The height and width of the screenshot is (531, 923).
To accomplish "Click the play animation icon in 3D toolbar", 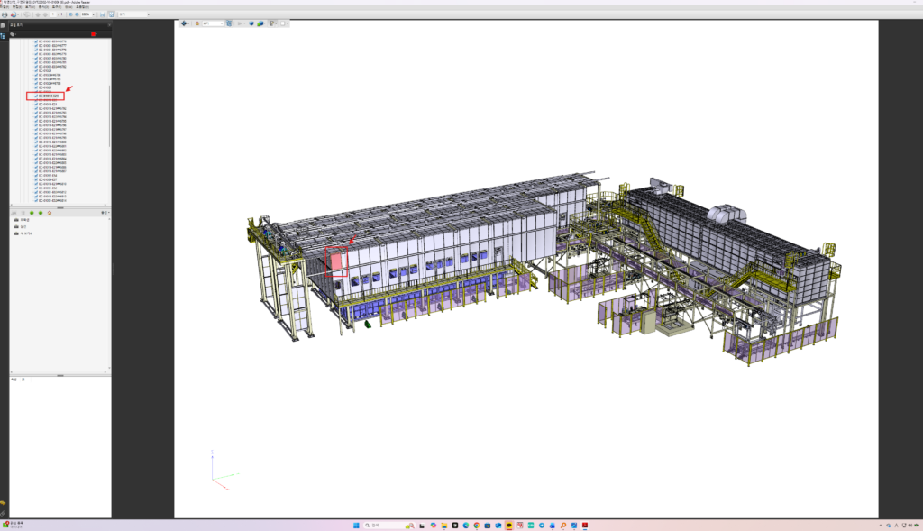I will click(x=241, y=23).
